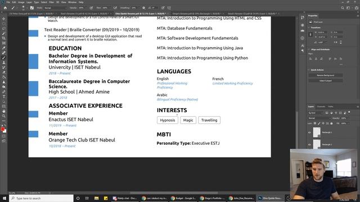Toggle lock position in Layers panel

(x=323, y=123)
